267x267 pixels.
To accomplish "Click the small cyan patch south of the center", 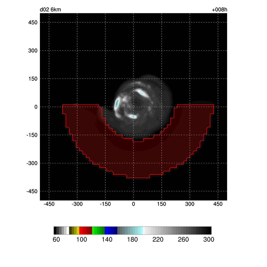I will [133, 117].
